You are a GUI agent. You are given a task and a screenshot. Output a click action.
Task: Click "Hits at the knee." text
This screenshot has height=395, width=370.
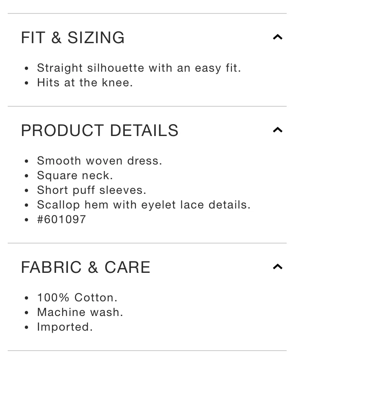pos(85,83)
